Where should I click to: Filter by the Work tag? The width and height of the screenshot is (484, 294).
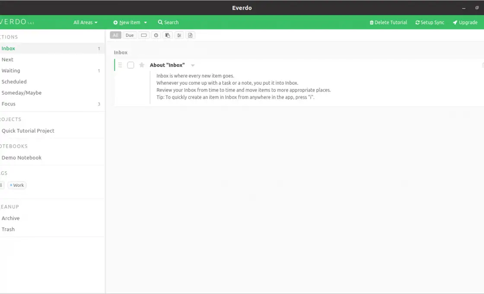click(17, 185)
